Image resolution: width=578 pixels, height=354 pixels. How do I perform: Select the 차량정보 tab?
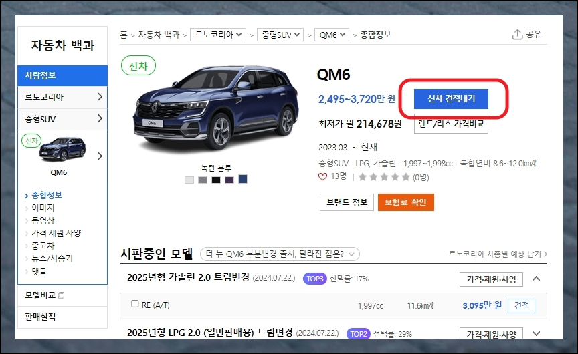point(62,75)
